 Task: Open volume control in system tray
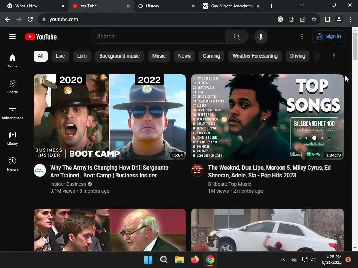(x=313, y=260)
